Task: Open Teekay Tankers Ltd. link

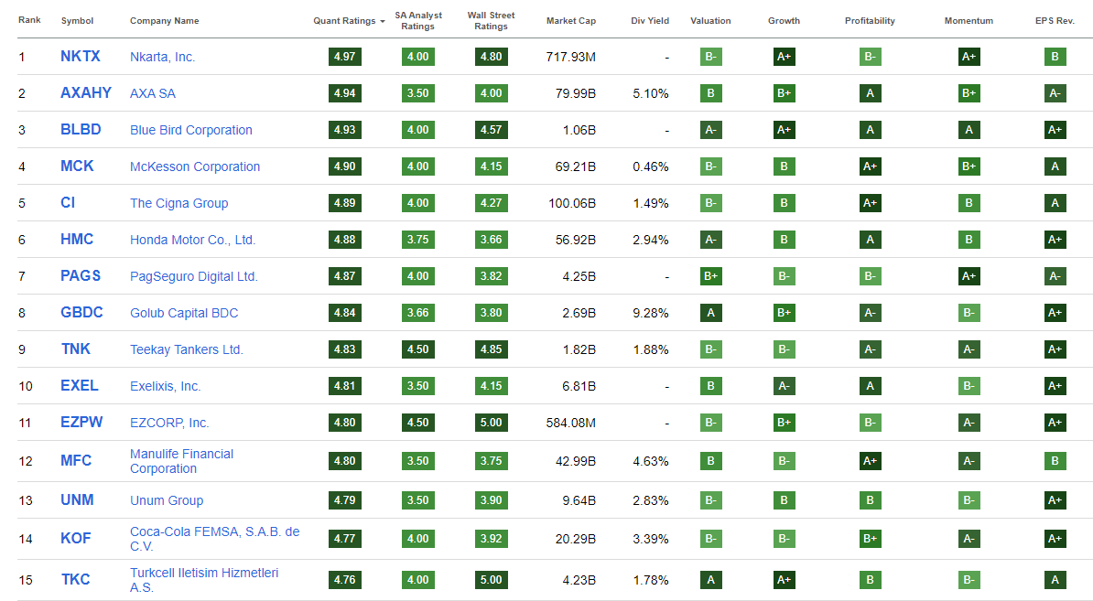Action: point(186,349)
